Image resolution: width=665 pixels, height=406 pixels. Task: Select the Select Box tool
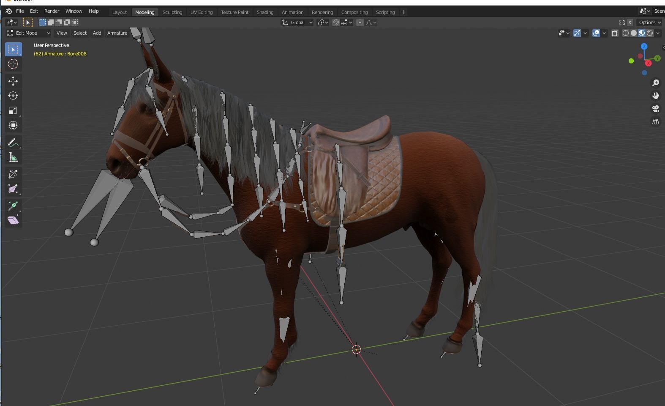[13, 49]
